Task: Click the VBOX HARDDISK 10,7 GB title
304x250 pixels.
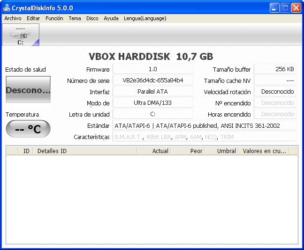Action: pyautogui.click(x=151, y=57)
